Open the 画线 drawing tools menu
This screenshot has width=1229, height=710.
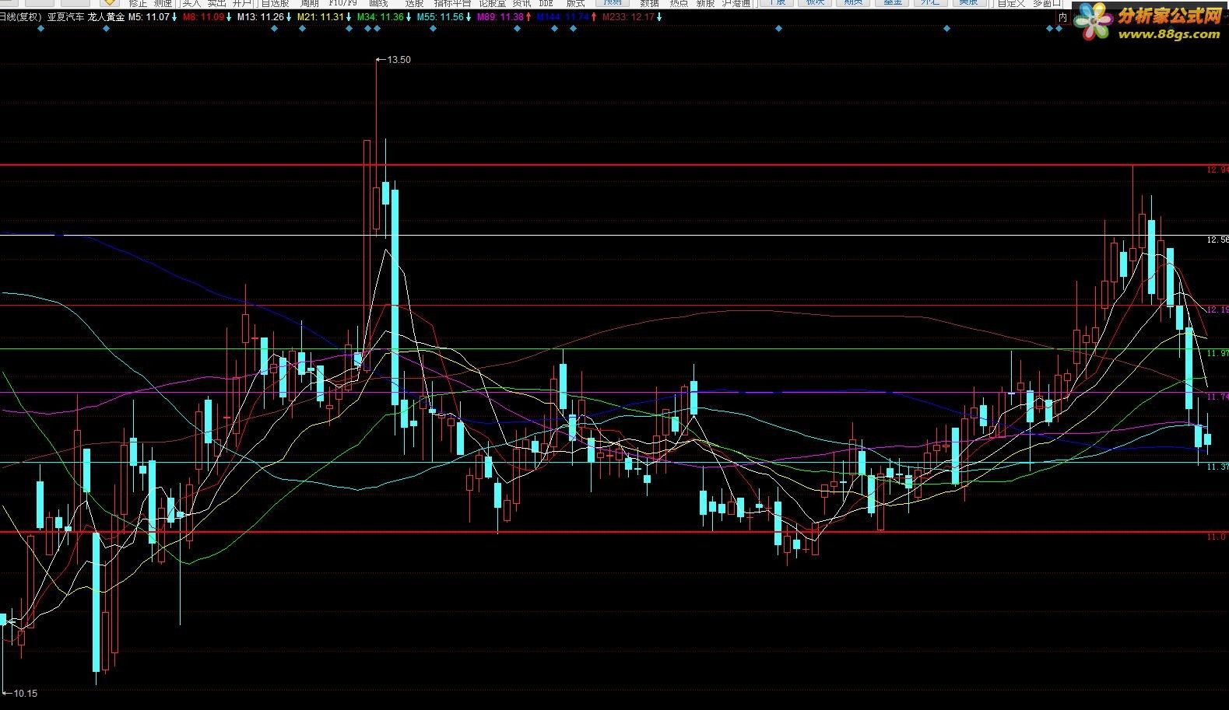378,4
